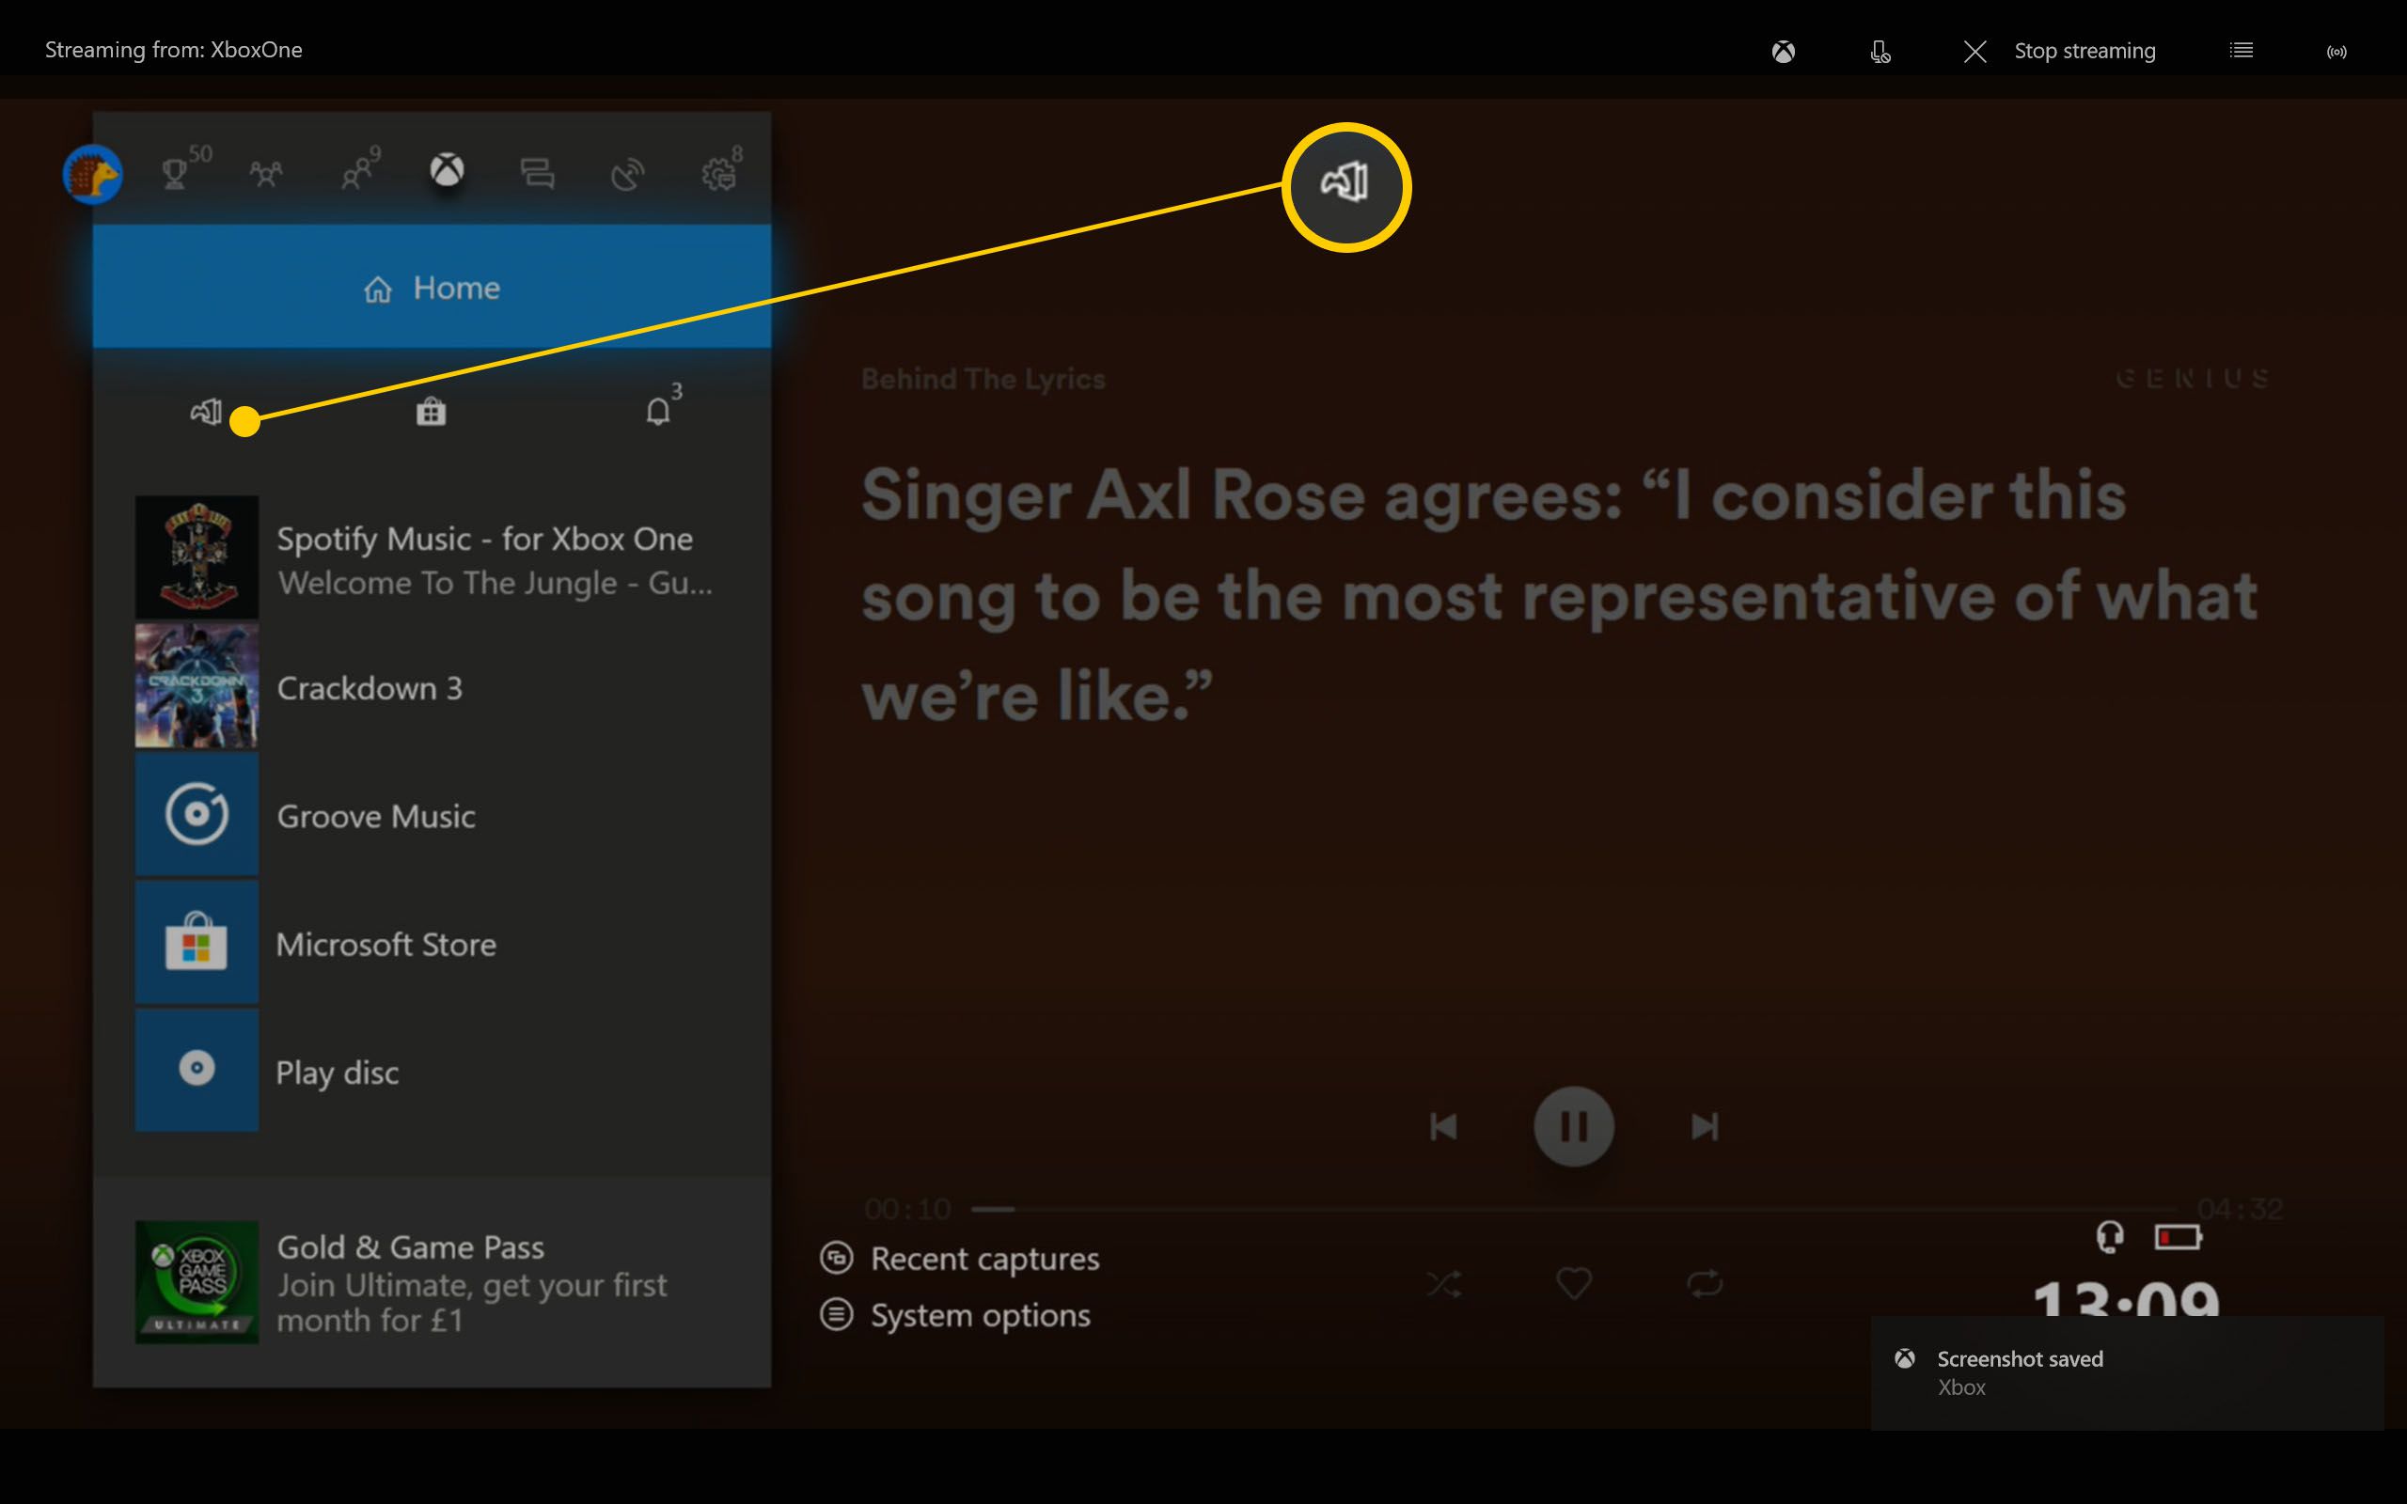
Task: Open My games and apps icon
Action: coord(206,411)
